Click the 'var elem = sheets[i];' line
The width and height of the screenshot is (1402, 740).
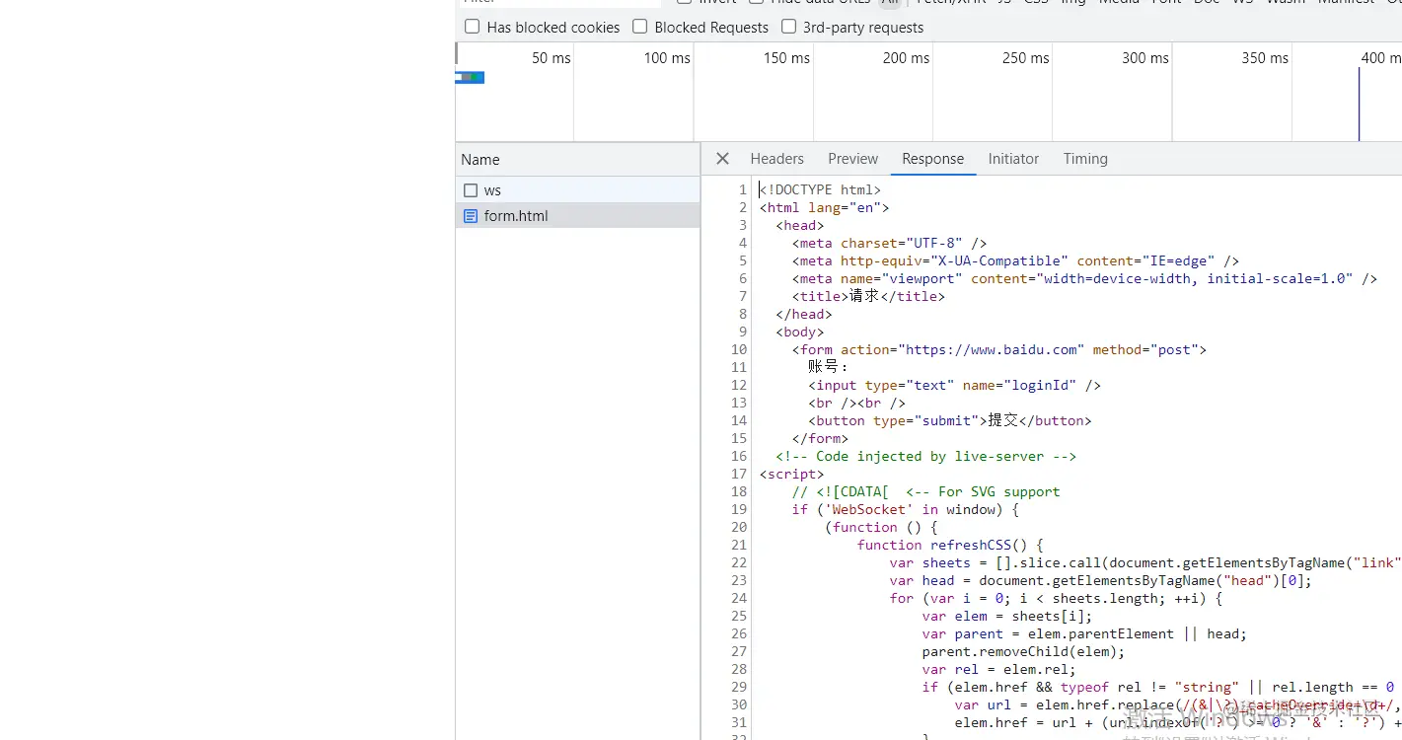1007,616
